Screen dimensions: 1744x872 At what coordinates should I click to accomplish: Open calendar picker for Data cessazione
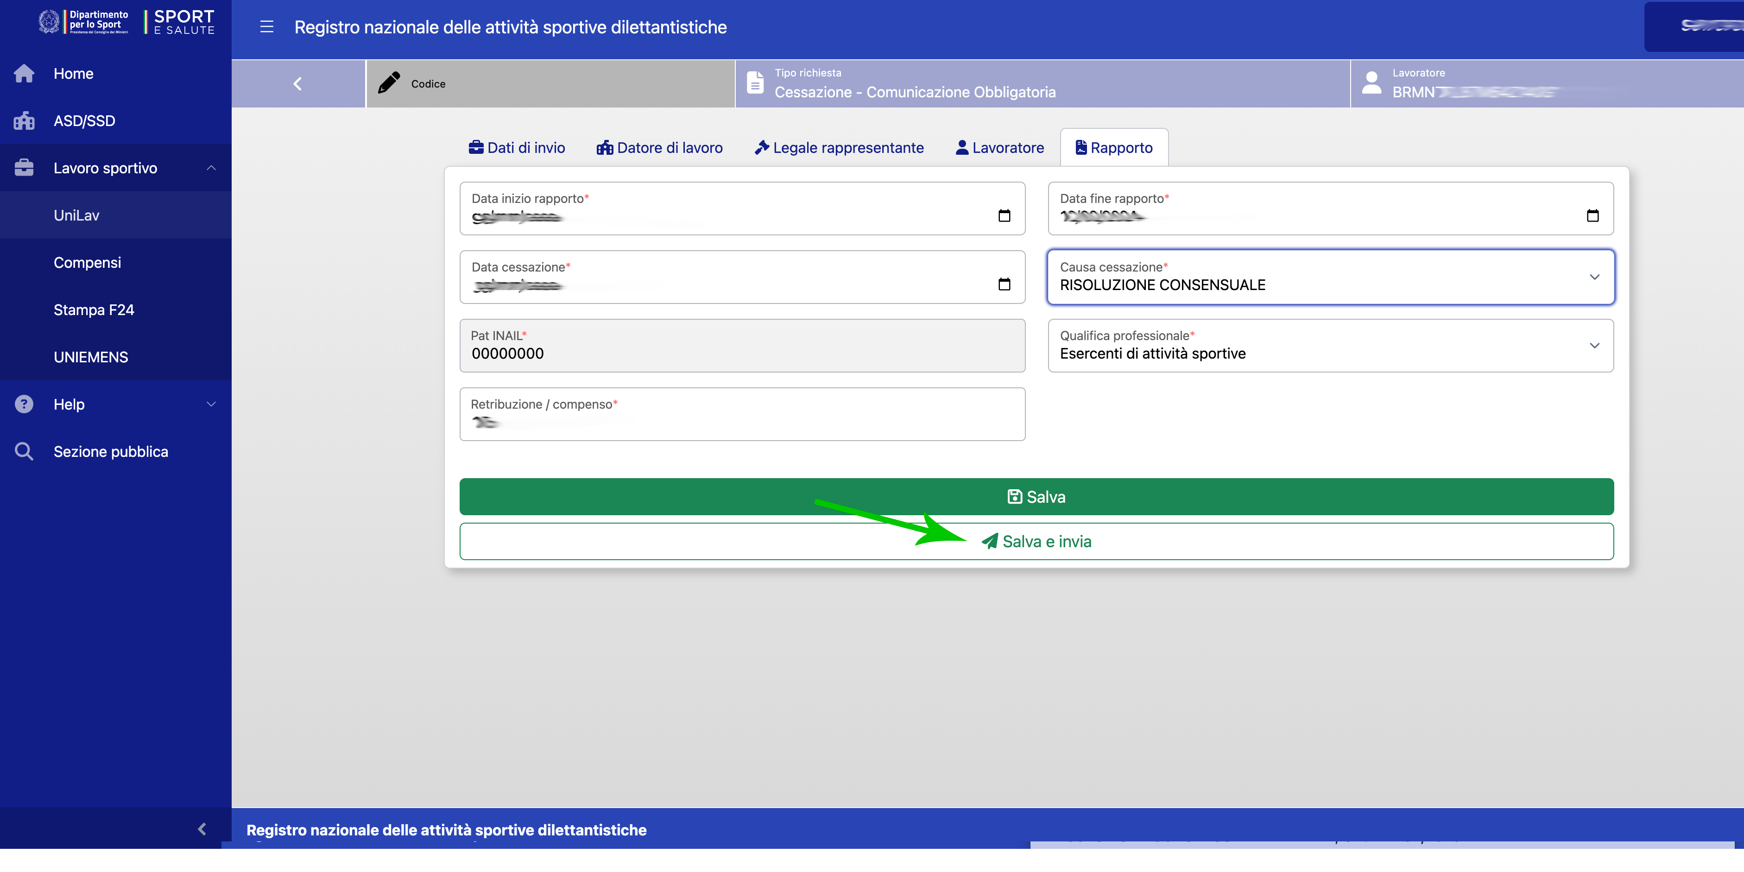coord(1004,284)
